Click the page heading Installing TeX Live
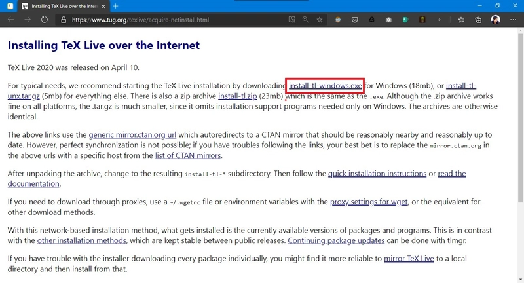The image size is (524, 283). (x=103, y=45)
